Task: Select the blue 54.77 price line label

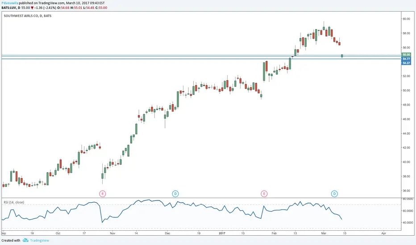Action: pyautogui.click(x=406, y=59)
